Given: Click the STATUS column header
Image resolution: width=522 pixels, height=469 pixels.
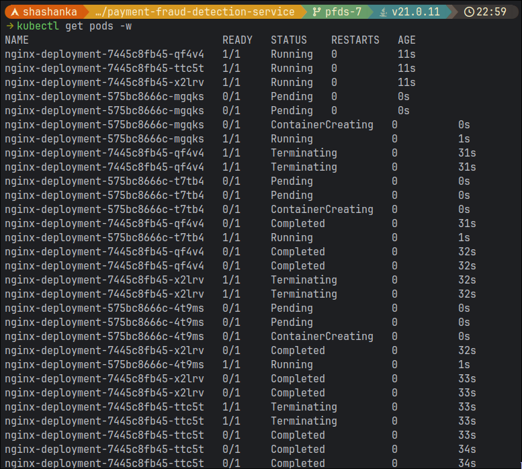Looking at the screenshot, I should click(x=289, y=40).
